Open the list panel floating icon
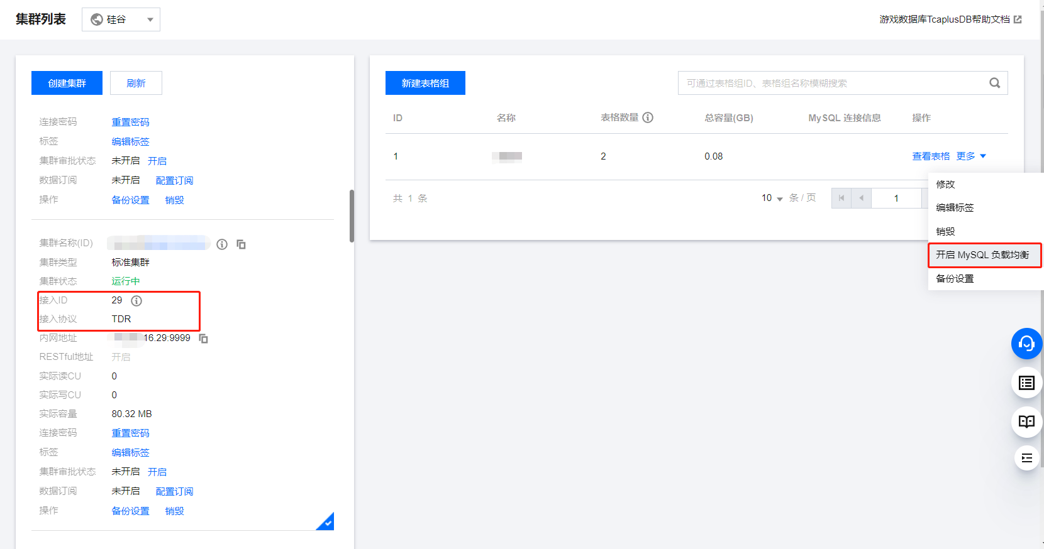Viewport: 1044px width, 549px height. click(x=1026, y=383)
